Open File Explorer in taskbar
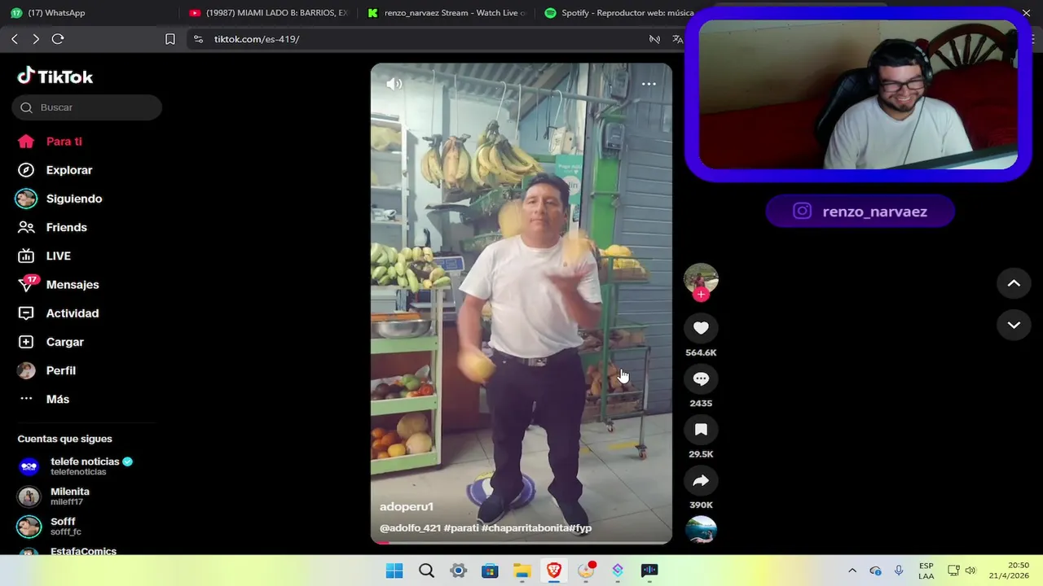The width and height of the screenshot is (1043, 586). pos(521,571)
